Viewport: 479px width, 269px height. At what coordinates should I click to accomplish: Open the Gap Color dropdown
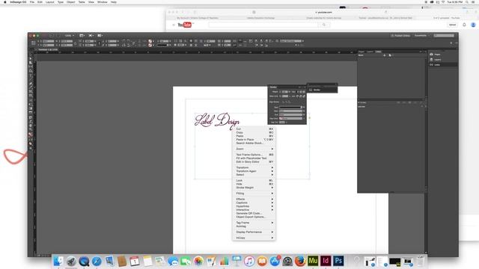(291, 118)
